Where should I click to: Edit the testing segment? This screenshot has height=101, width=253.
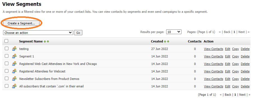click(x=228, y=49)
